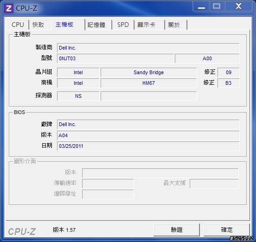
Task: Click the CPU-Z purple Z logo icon
Action: click(x=9, y=8)
